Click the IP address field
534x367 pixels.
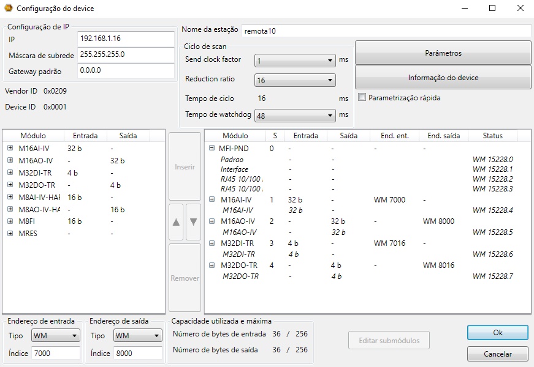[126, 39]
